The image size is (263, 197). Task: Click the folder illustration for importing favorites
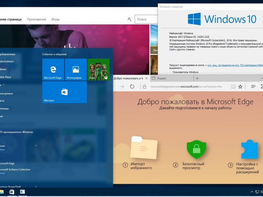pyautogui.click(x=144, y=147)
